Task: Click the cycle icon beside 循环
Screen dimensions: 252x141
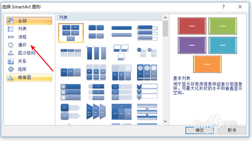Action: click(11, 45)
